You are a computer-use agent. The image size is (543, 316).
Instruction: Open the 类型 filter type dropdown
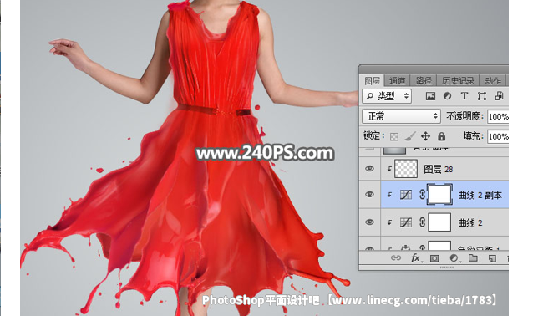387,96
